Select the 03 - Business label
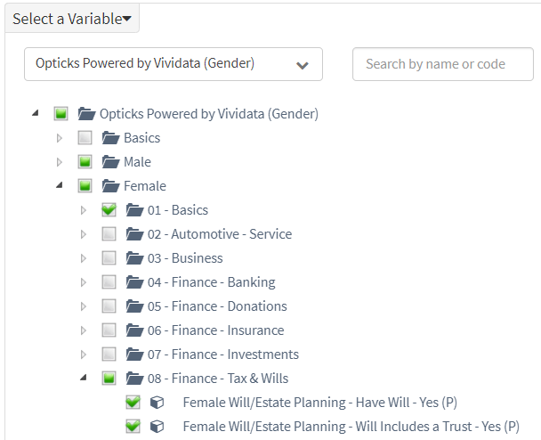 (185, 258)
